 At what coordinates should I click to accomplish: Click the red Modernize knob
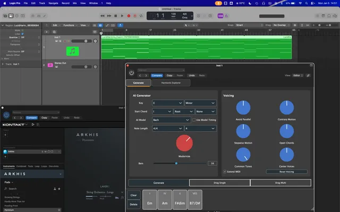[x=184, y=143]
